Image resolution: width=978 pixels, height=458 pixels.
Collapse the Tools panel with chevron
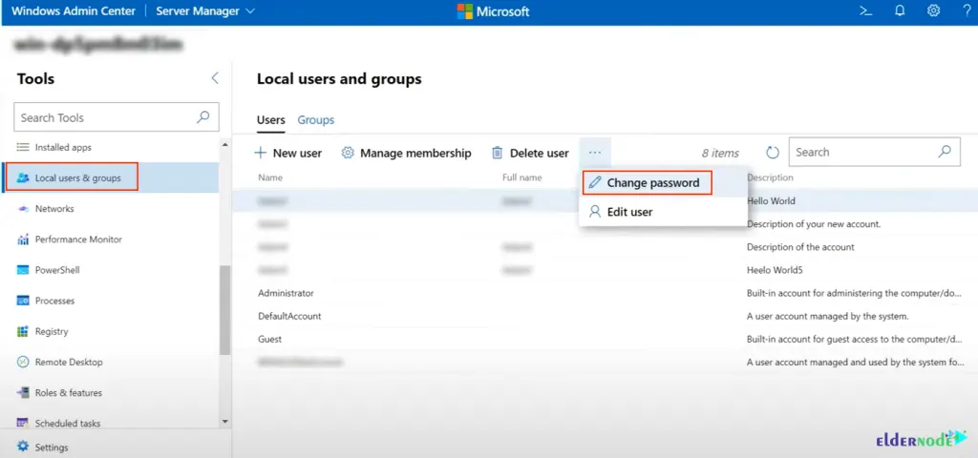215,78
